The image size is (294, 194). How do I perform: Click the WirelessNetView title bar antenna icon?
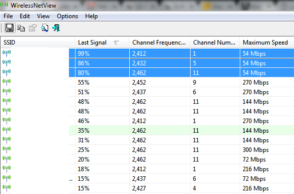4,5
